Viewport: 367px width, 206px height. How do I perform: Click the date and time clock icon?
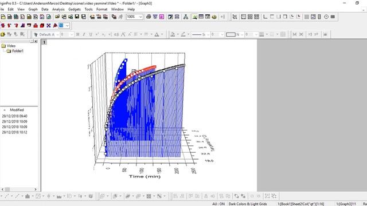[326, 17]
